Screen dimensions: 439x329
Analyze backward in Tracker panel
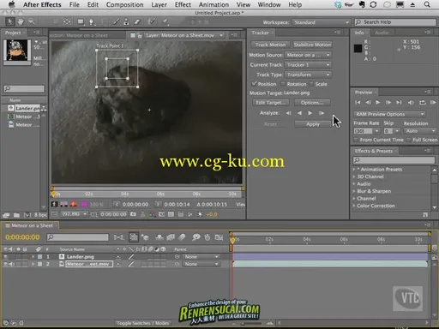(x=299, y=113)
